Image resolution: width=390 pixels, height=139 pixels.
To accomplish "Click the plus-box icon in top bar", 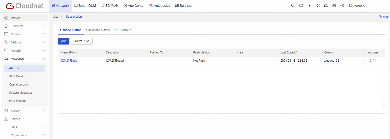I will tap(309, 6).
